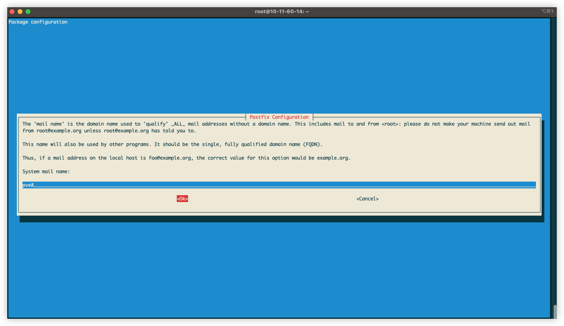
Task: Close the terminal window with red button
Action: pos(12,12)
